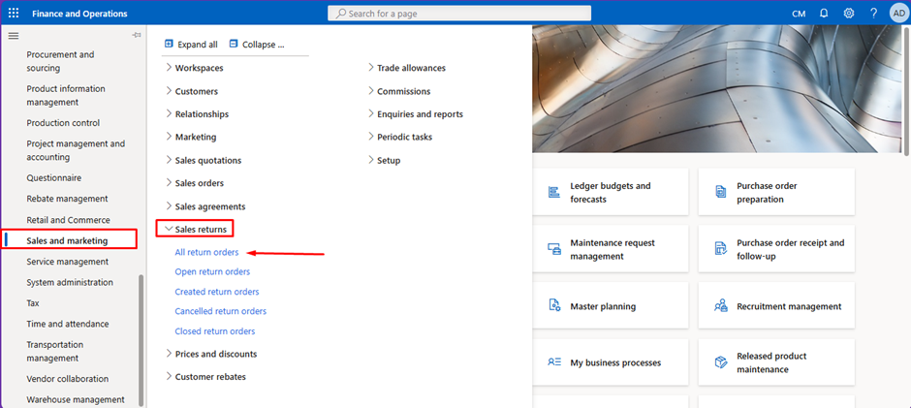
Task: Select Vendor collaboration module
Action: [x=68, y=378]
